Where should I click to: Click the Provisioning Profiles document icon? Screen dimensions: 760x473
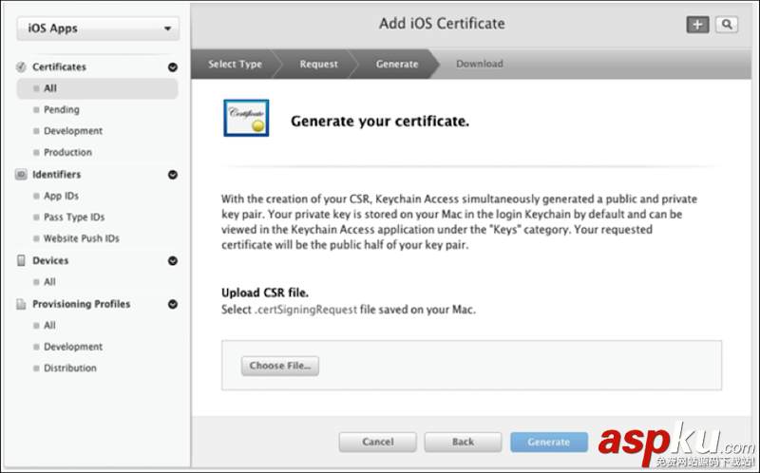point(22,304)
